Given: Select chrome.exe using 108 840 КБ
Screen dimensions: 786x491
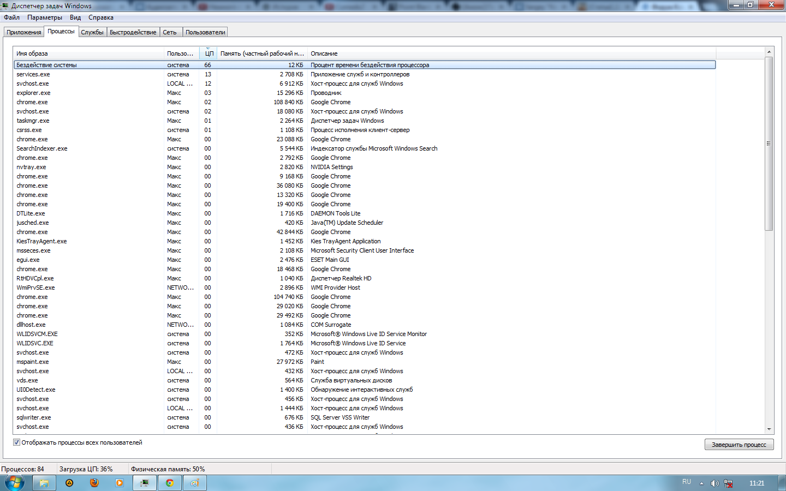Looking at the screenshot, I should 365,102.
